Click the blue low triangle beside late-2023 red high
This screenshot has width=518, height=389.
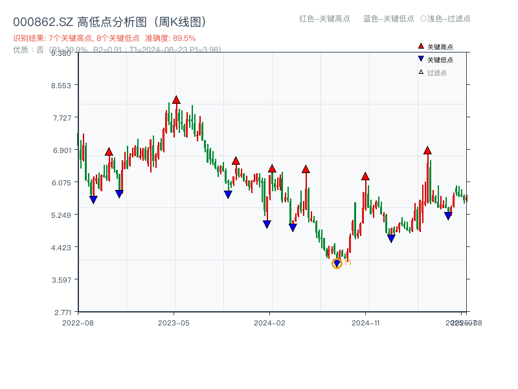228,194
